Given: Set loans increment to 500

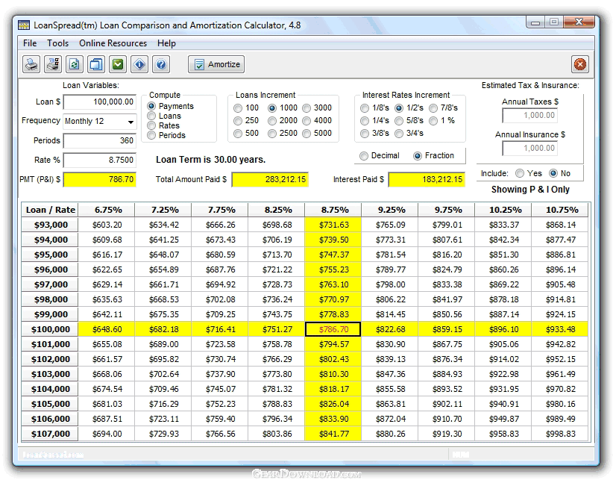Looking at the screenshot, I should coord(238,134).
